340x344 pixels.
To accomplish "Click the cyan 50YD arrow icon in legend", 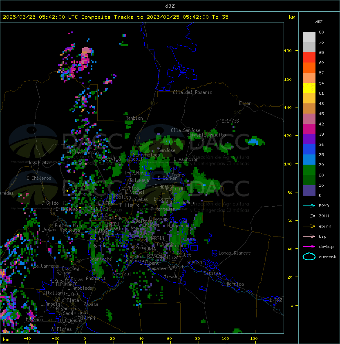I will coord(309,206).
